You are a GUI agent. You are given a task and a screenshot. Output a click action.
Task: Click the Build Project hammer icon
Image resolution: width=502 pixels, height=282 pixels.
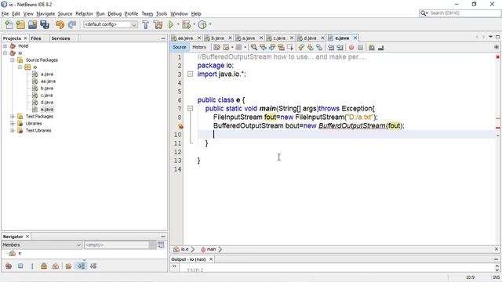pyautogui.click(x=145, y=24)
